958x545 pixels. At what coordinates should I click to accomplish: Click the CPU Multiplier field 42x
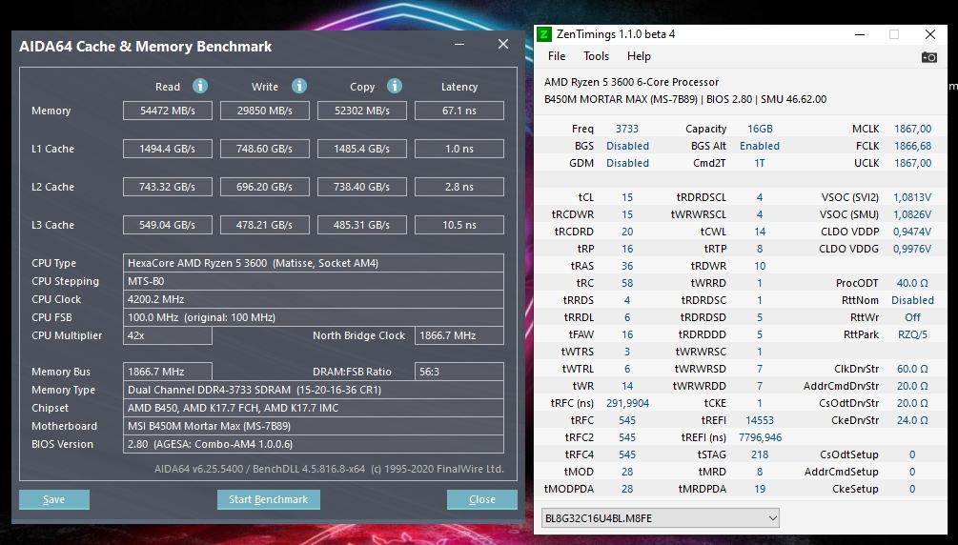[168, 335]
